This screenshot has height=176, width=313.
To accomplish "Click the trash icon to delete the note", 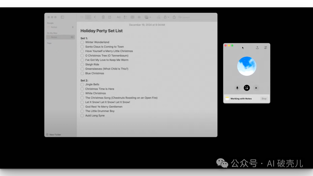I will click(x=103, y=17).
